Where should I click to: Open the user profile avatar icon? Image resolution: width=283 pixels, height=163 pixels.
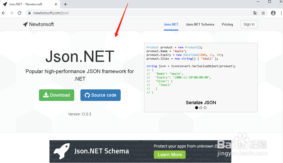coord(273,13)
